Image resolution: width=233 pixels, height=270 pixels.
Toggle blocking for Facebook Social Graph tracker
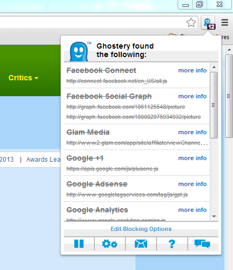pos(109,96)
